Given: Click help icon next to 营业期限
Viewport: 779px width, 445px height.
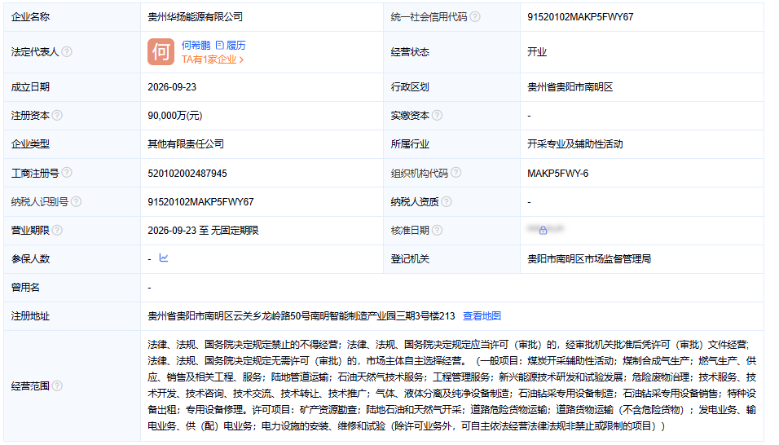Looking at the screenshot, I should tap(57, 230).
